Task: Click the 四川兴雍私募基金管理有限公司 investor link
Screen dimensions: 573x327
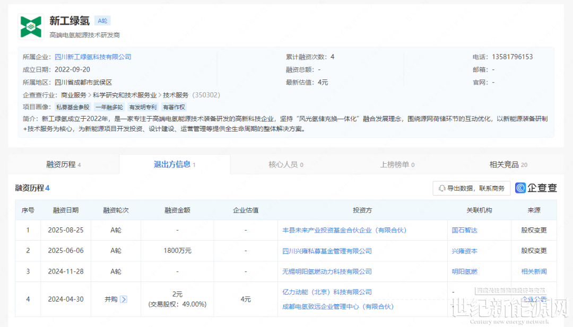Action: [327, 251]
